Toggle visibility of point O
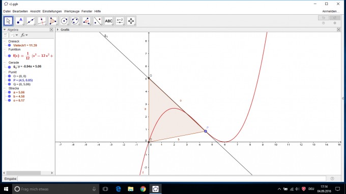The image size is (346, 194). 10,76
